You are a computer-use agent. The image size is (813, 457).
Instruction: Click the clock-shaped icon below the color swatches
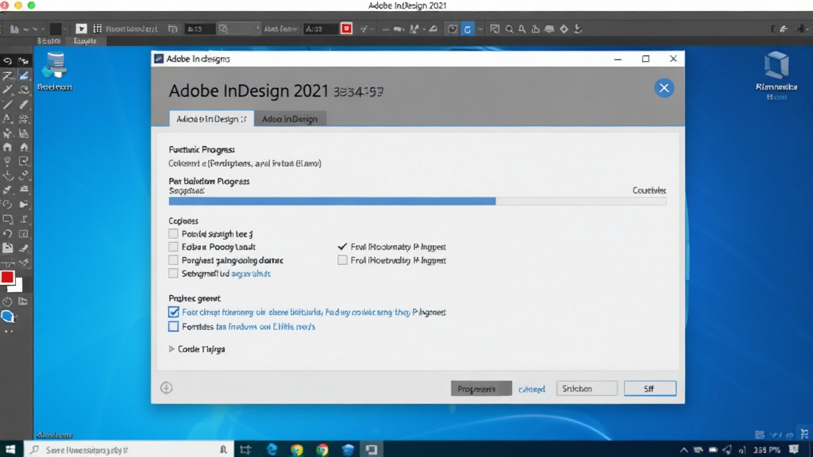(7, 301)
